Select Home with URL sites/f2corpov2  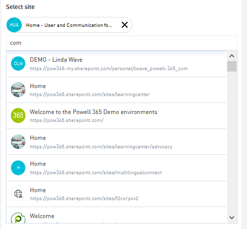(x=116, y=194)
